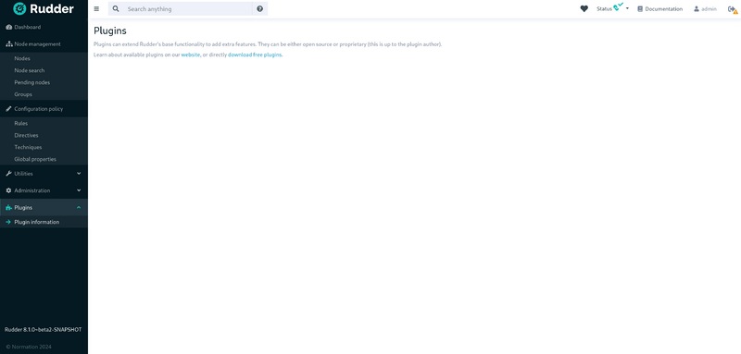Click the Utilities wrench icon
This screenshot has width=741, height=354.
tap(8, 174)
